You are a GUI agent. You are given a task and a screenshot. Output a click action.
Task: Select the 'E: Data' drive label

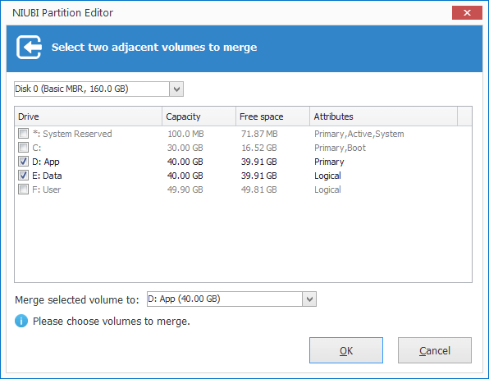coord(47,176)
